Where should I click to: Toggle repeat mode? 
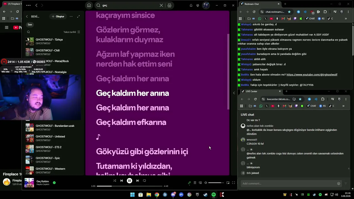[x=144, y=180]
